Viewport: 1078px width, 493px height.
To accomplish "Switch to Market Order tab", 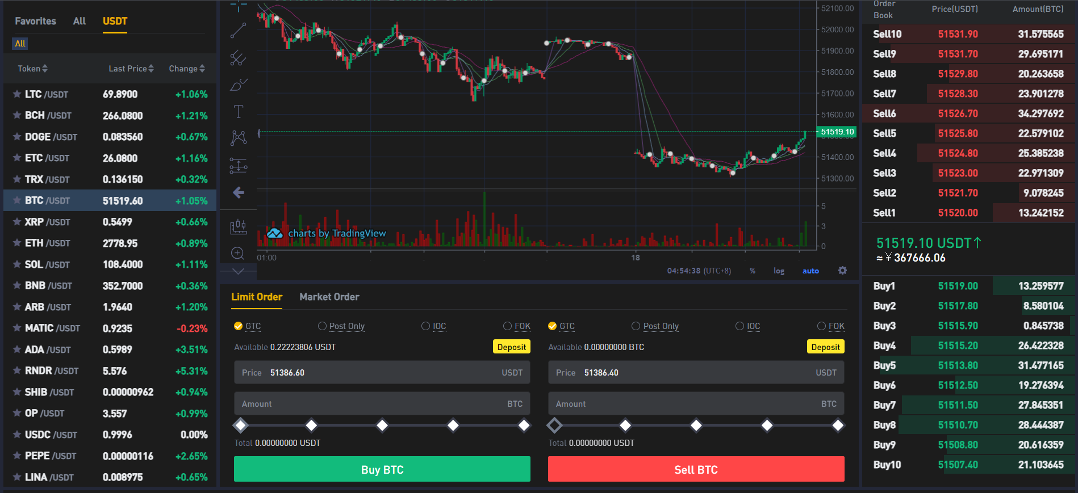I will pyautogui.click(x=329, y=297).
